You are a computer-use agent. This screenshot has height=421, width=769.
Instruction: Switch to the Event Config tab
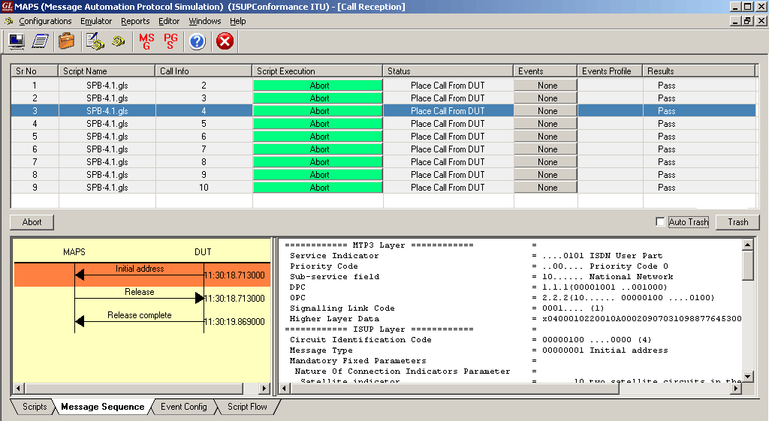(x=184, y=407)
